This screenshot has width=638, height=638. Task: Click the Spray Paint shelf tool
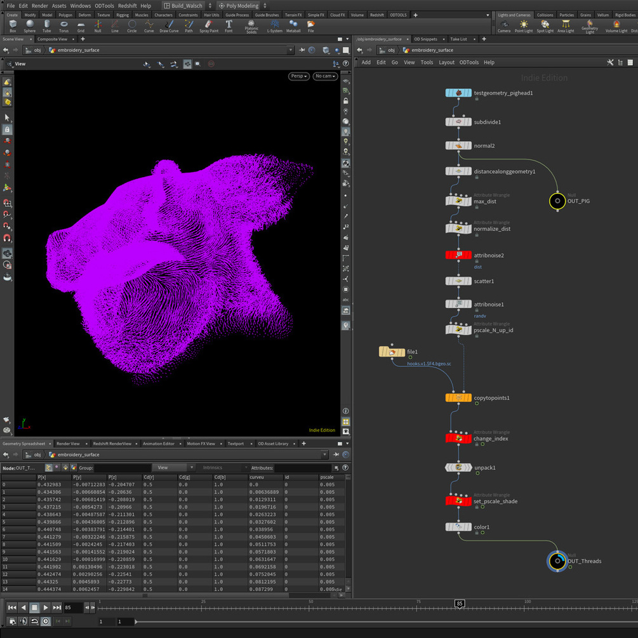pyautogui.click(x=208, y=25)
